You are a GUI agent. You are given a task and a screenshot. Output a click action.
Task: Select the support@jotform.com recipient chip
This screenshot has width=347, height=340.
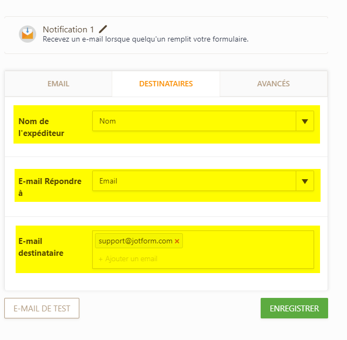tap(135, 241)
